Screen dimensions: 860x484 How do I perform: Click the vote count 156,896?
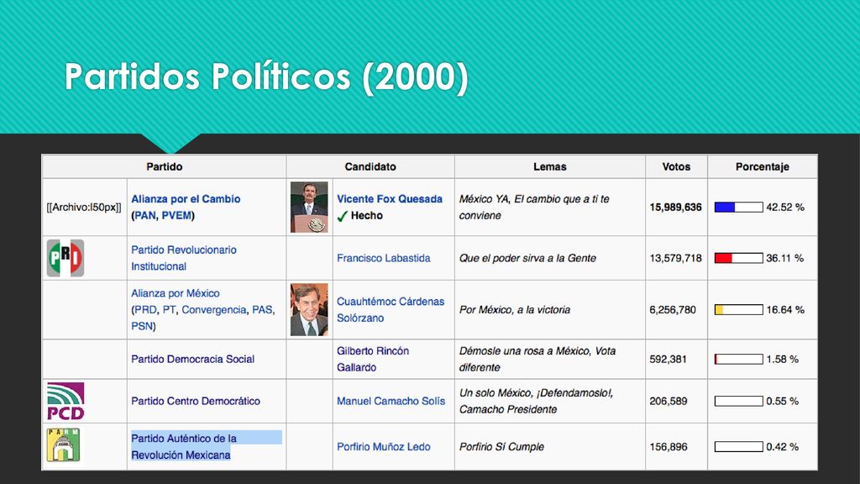pos(668,447)
